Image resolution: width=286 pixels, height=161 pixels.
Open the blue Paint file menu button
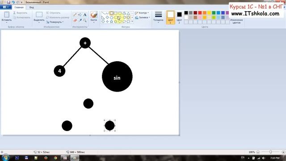6,7
